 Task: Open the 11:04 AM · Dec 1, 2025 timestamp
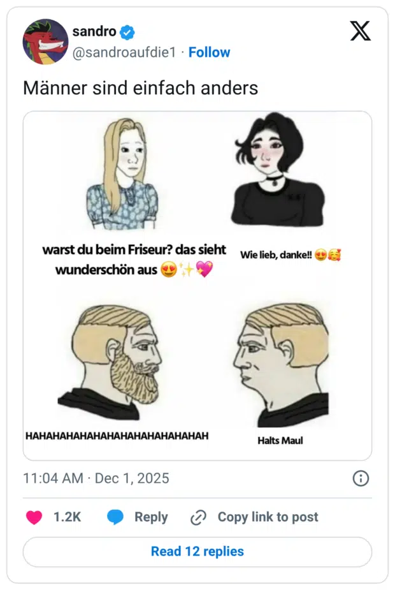pyautogui.click(x=96, y=478)
